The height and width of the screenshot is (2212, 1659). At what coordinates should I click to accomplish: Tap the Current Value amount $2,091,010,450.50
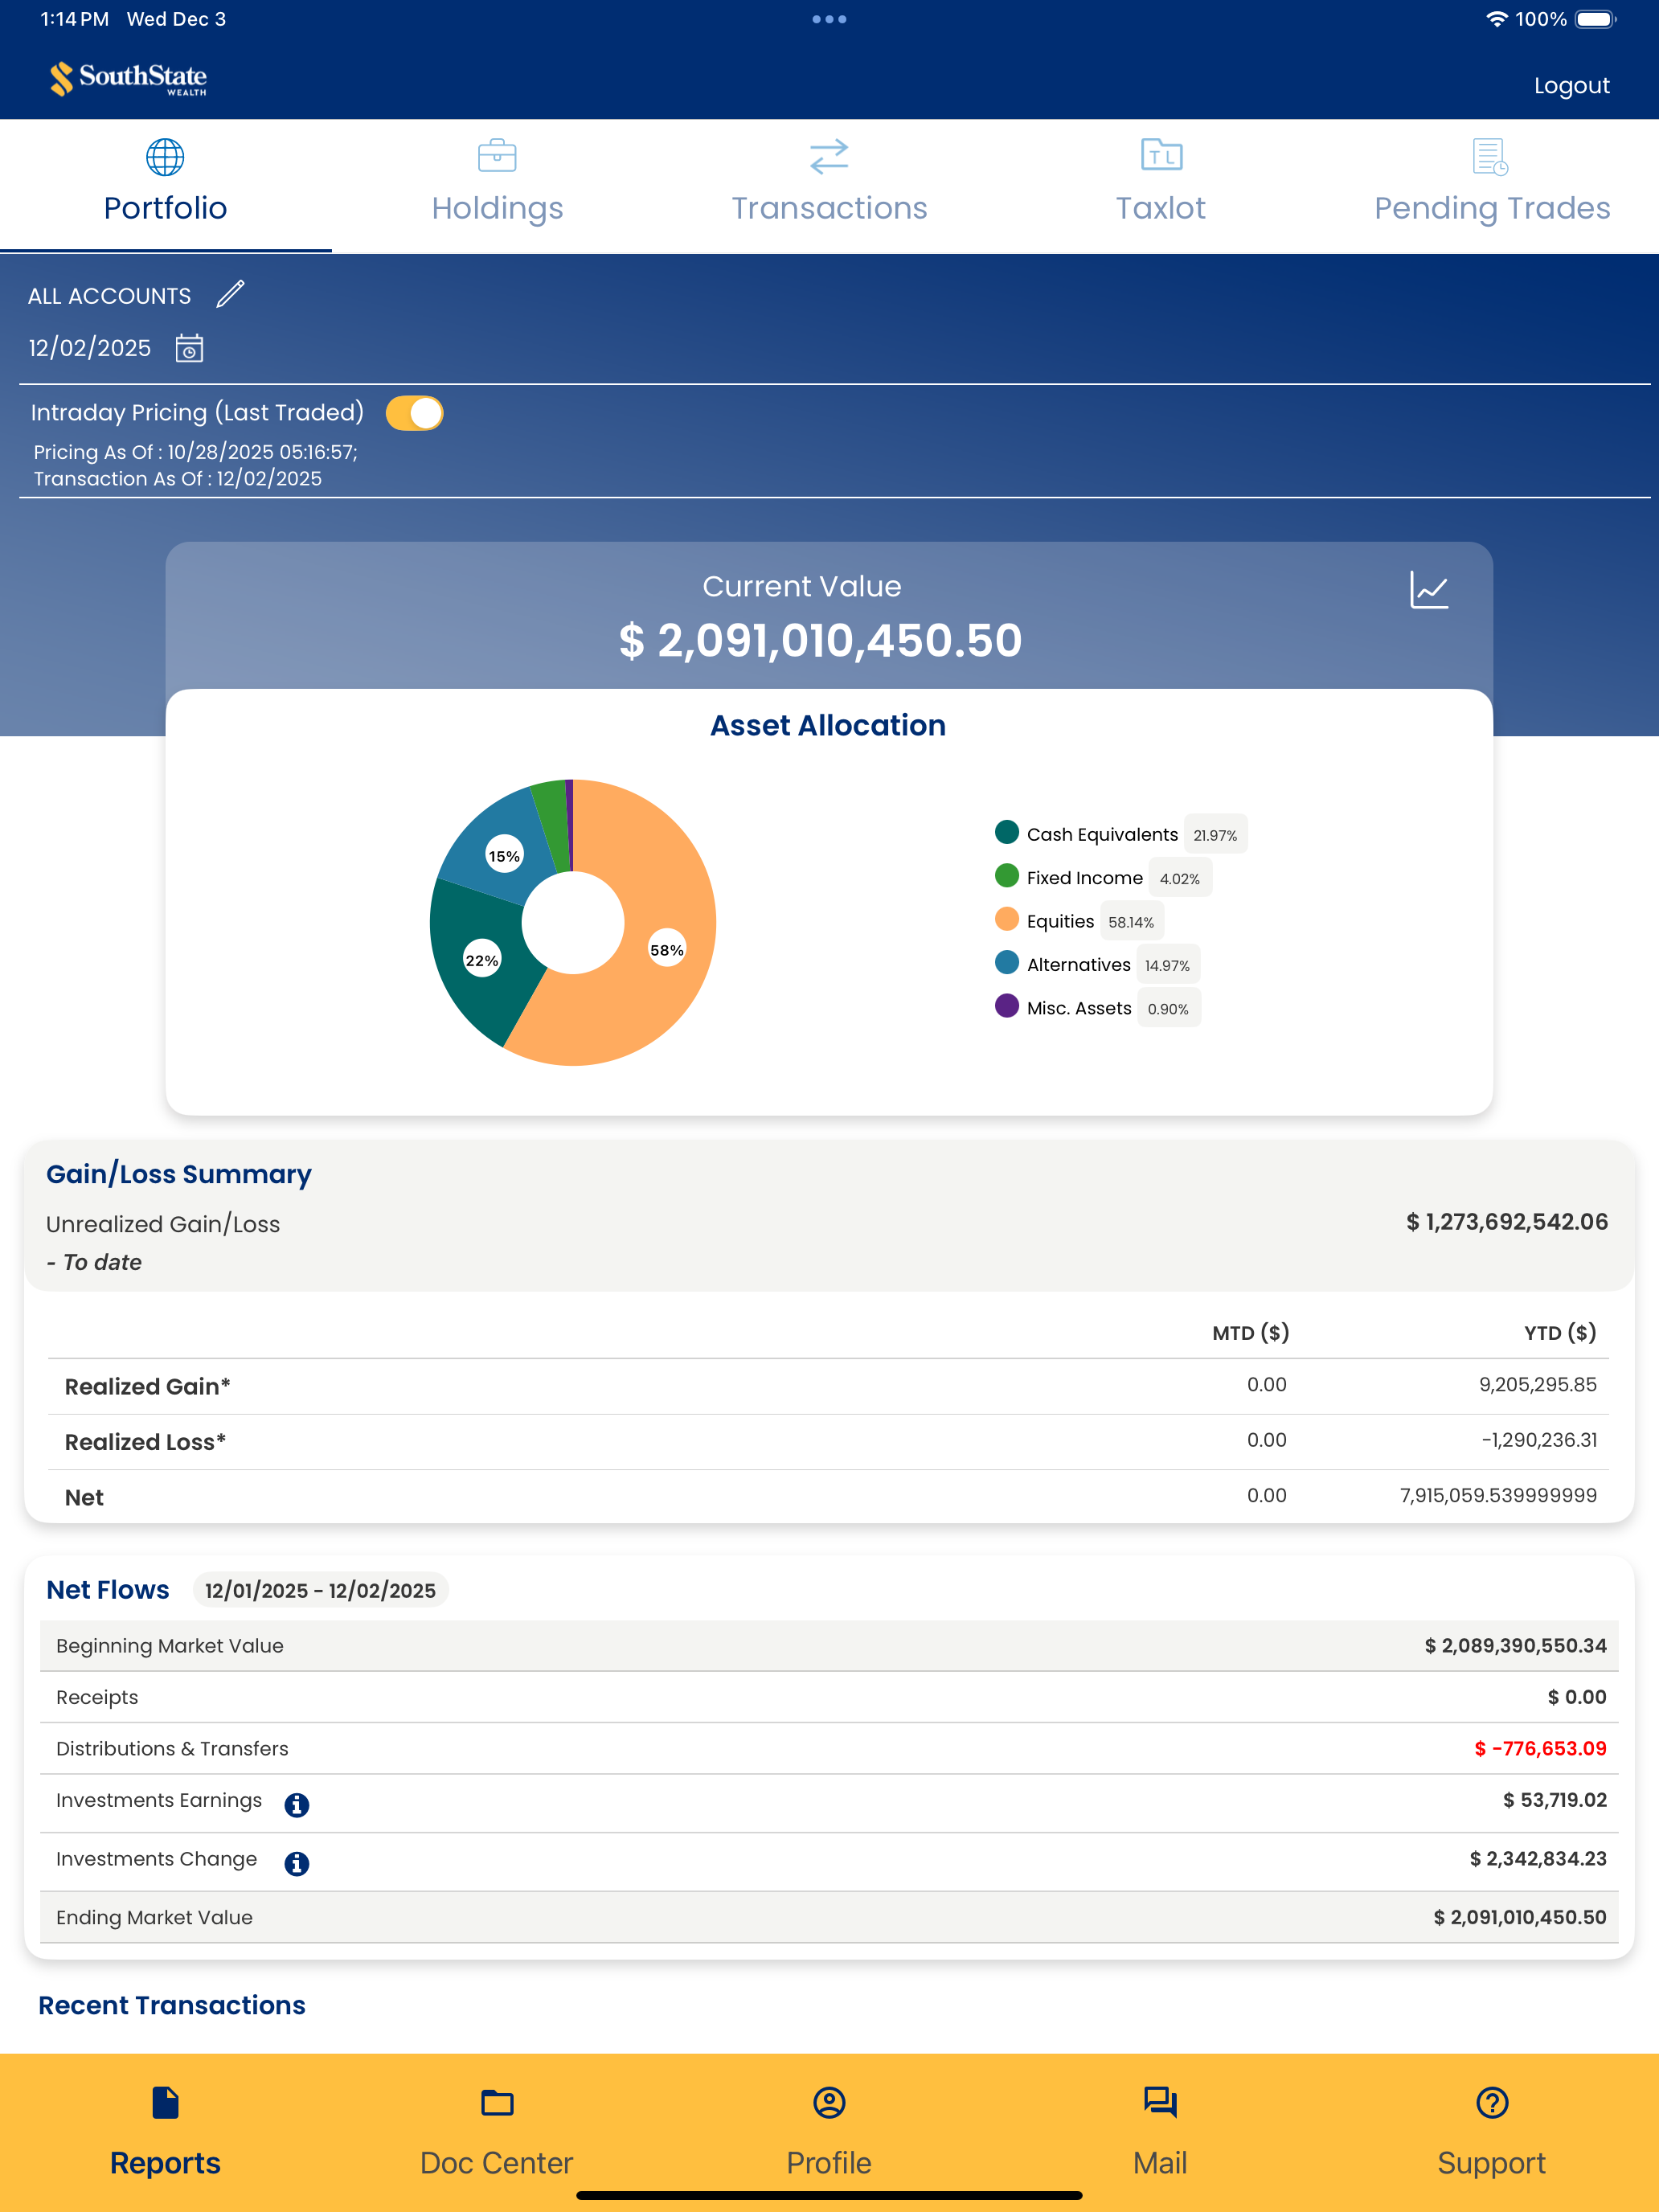pyautogui.click(x=820, y=641)
